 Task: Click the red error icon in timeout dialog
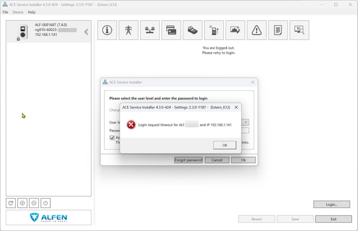click(x=131, y=125)
